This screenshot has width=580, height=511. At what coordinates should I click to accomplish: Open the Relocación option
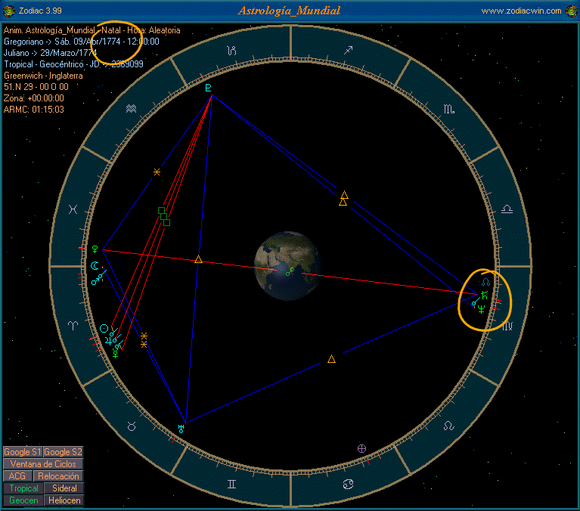pyautogui.click(x=58, y=476)
